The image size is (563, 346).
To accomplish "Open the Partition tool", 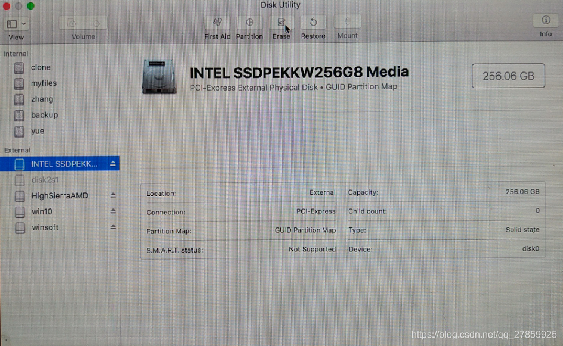I will tap(249, 23).
